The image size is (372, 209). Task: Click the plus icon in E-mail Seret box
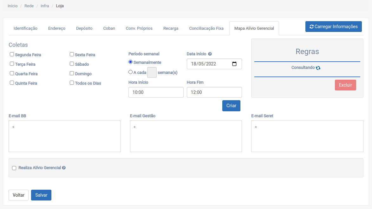click(256, 127)
